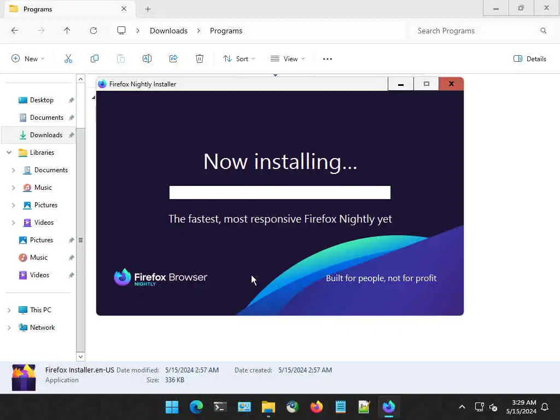Expand Documents under Libraries

[14, 171]
